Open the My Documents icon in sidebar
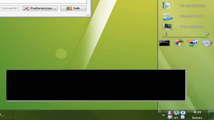214x120 pixels. (x=166, y=5)
